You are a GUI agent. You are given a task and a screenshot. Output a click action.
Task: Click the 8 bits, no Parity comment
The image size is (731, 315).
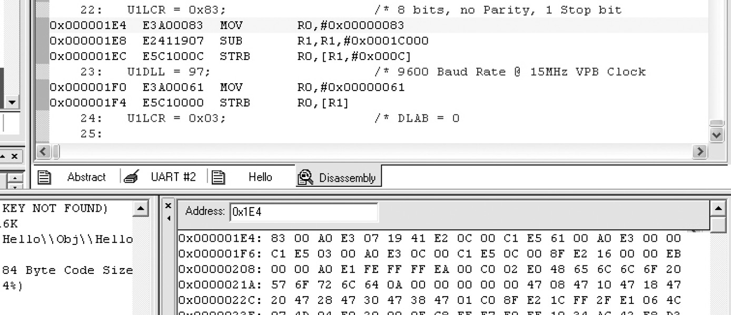point(498,10)
